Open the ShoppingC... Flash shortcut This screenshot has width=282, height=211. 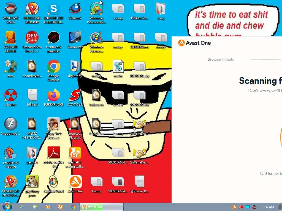pyautogui.click(x=11, y=127)
